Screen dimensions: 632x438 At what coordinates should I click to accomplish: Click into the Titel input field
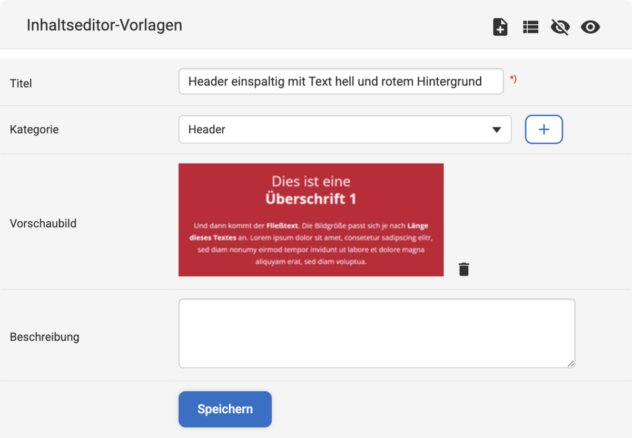pyautogui.click(x=341, y=82)
